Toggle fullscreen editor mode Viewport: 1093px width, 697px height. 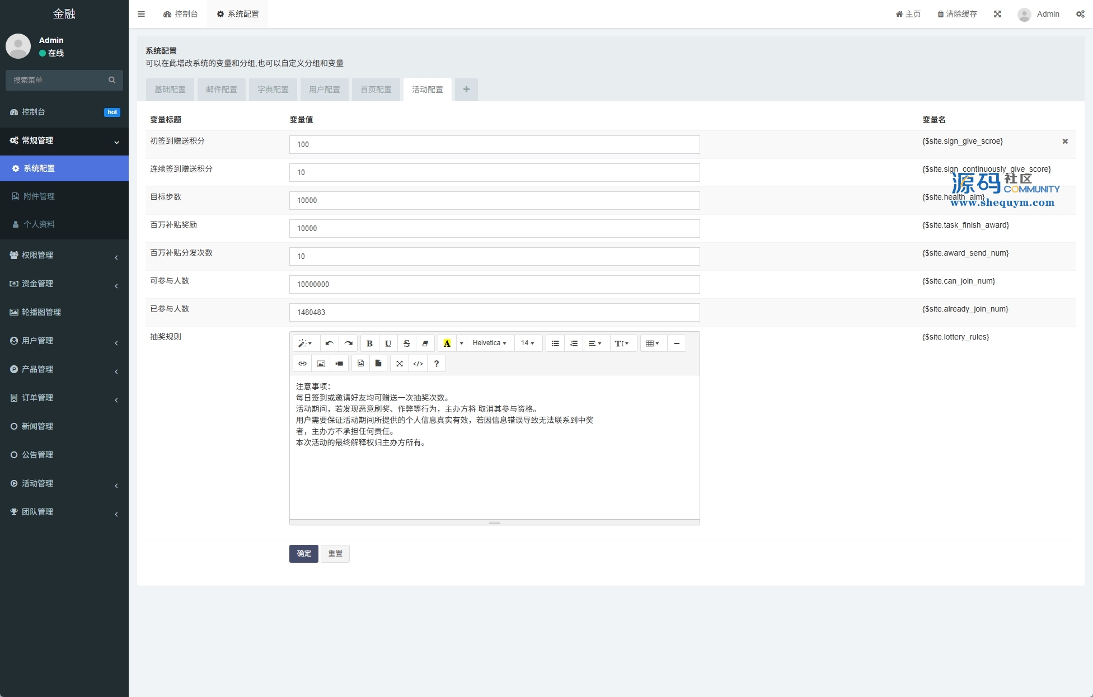tap(400, 364)
